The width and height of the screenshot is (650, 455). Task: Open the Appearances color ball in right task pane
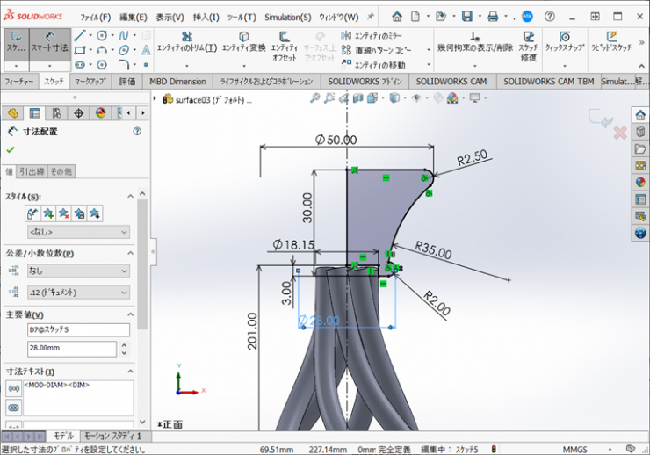point(640,182)
